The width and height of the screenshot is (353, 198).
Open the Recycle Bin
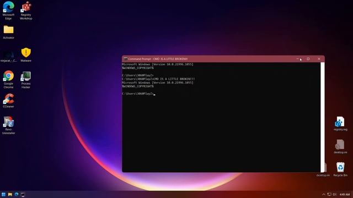[340, 169]
